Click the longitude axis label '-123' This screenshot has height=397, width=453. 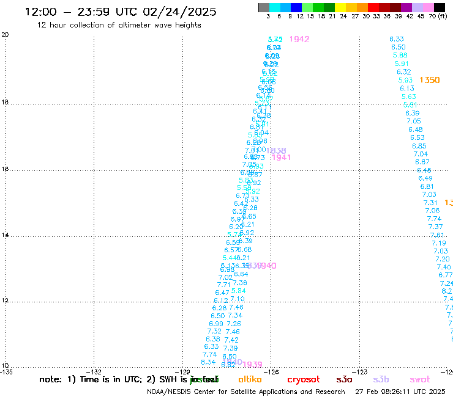click(361, 372)
